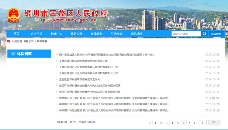Click the 环保督察 sidebar document icon
The image size is (228, 130).
[13, 54]
